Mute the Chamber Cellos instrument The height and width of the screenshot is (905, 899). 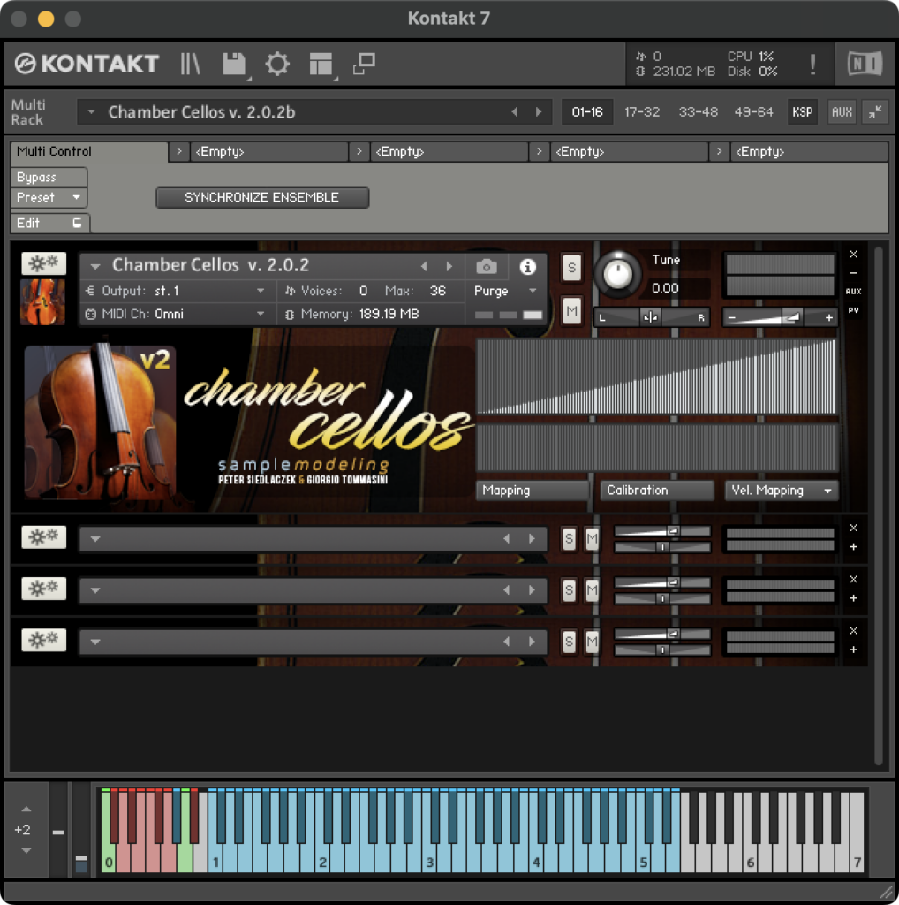(571, 312)
